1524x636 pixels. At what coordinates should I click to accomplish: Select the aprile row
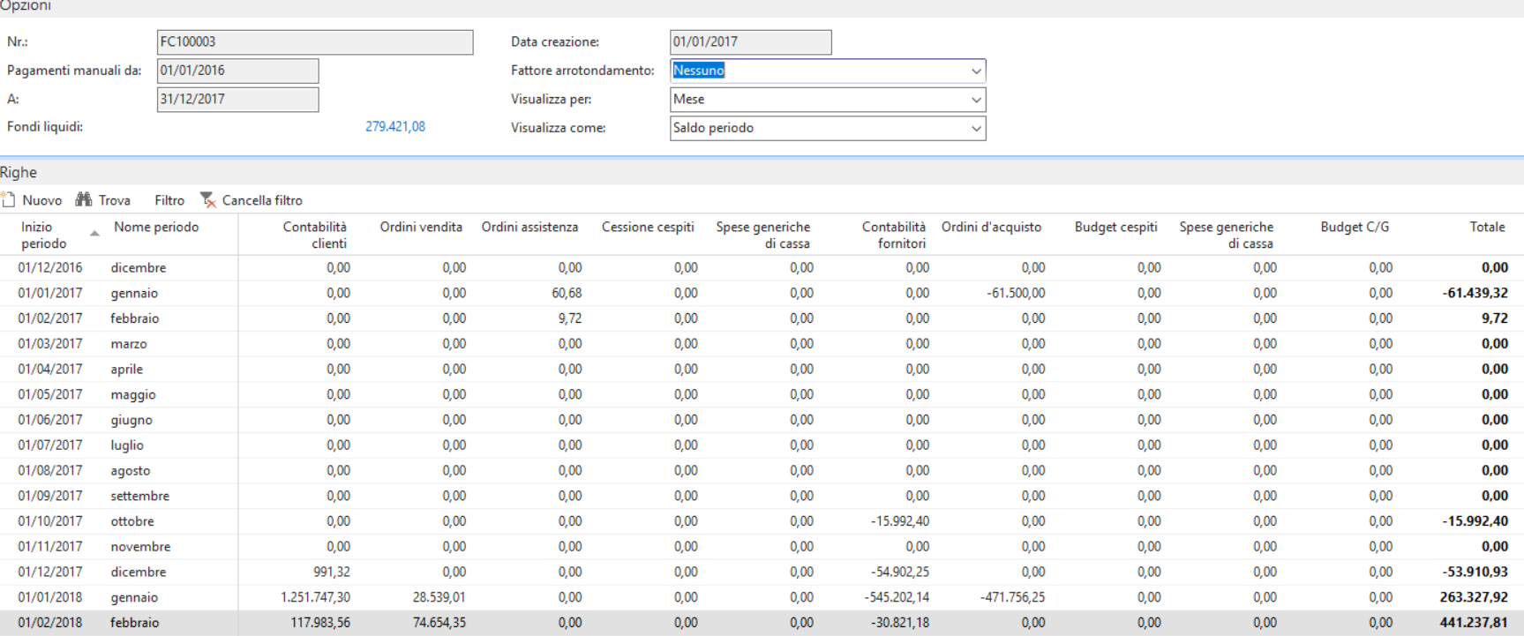pyautogui.click(x=762, y=369)
